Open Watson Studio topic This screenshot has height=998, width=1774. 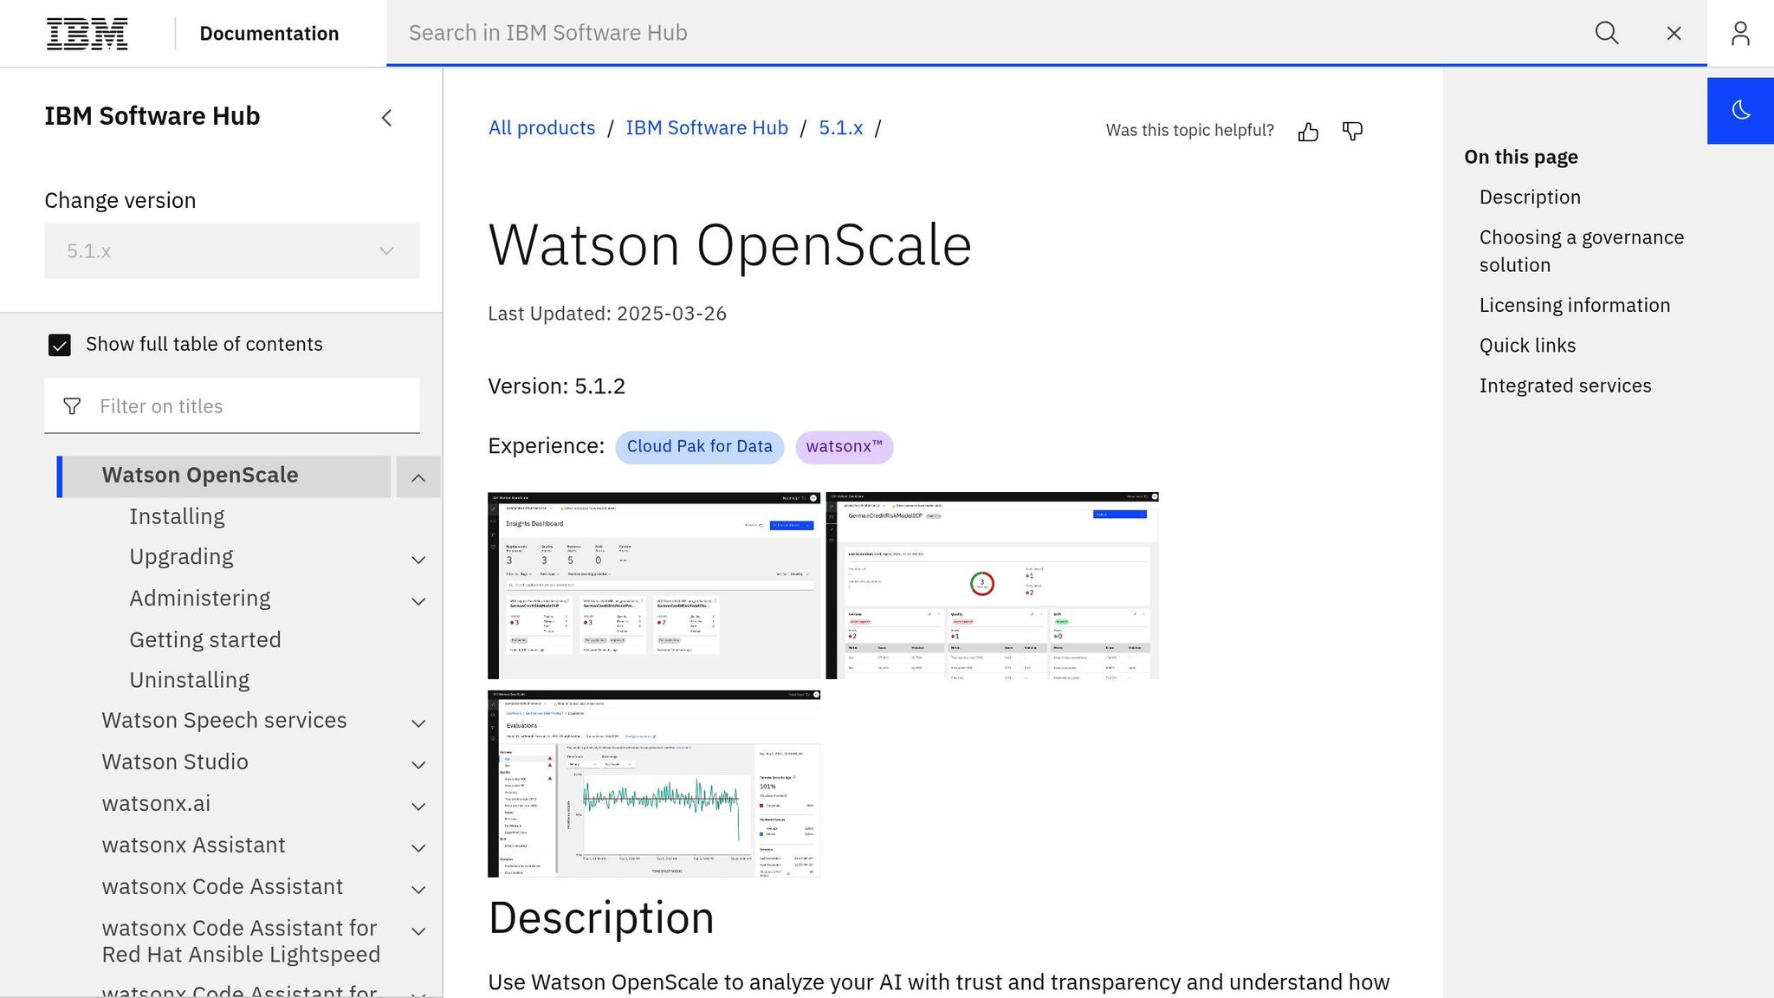pyautogui.click(x=174, y=761)
